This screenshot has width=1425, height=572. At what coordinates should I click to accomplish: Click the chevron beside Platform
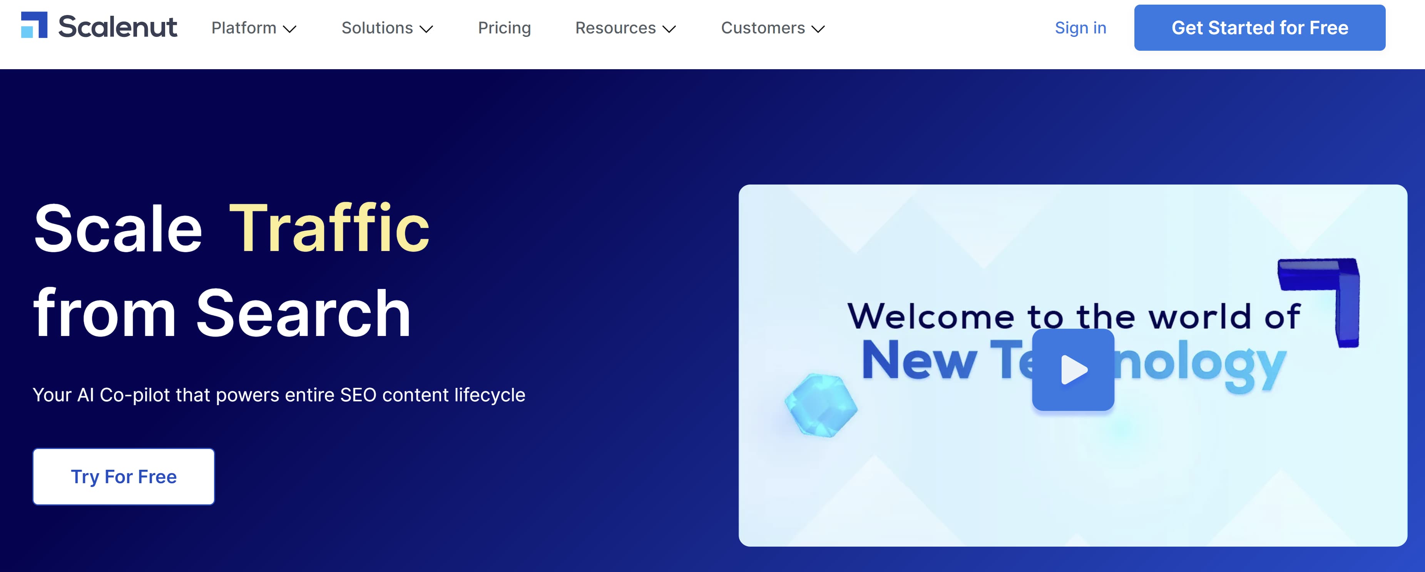290,29
